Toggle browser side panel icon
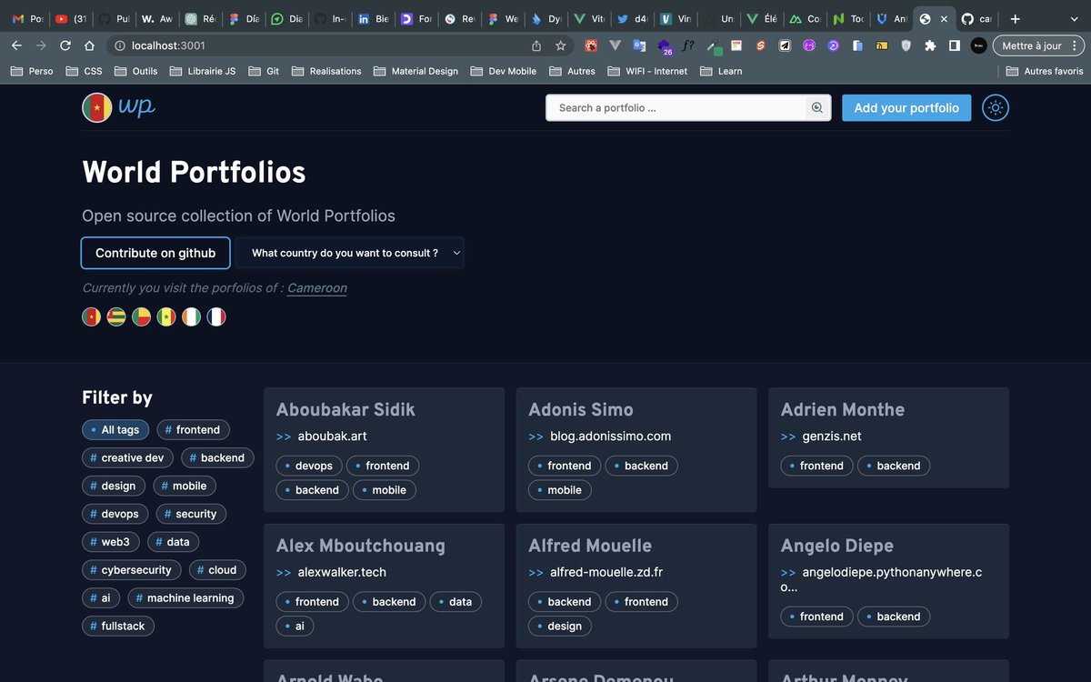 [954, 45]
